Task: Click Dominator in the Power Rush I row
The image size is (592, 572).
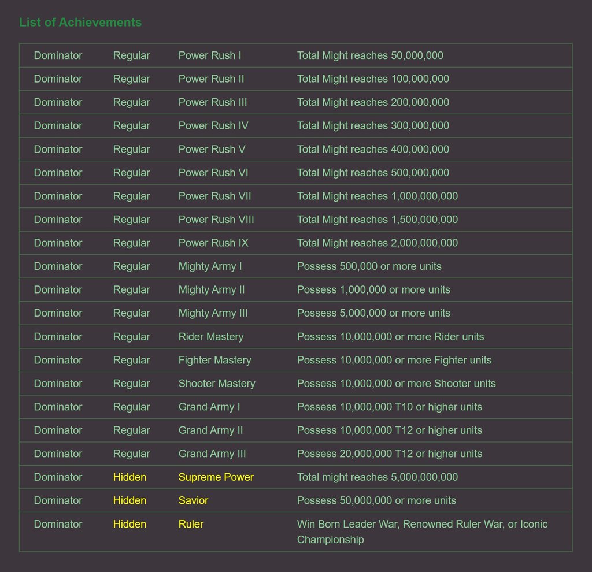Action: point(58,55)
